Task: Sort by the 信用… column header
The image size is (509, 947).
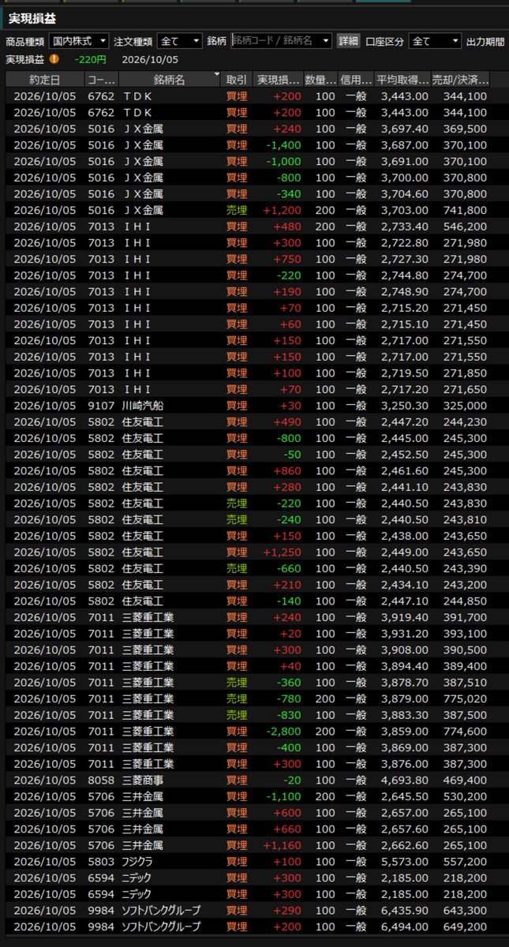Action: (x=355, y=80)
